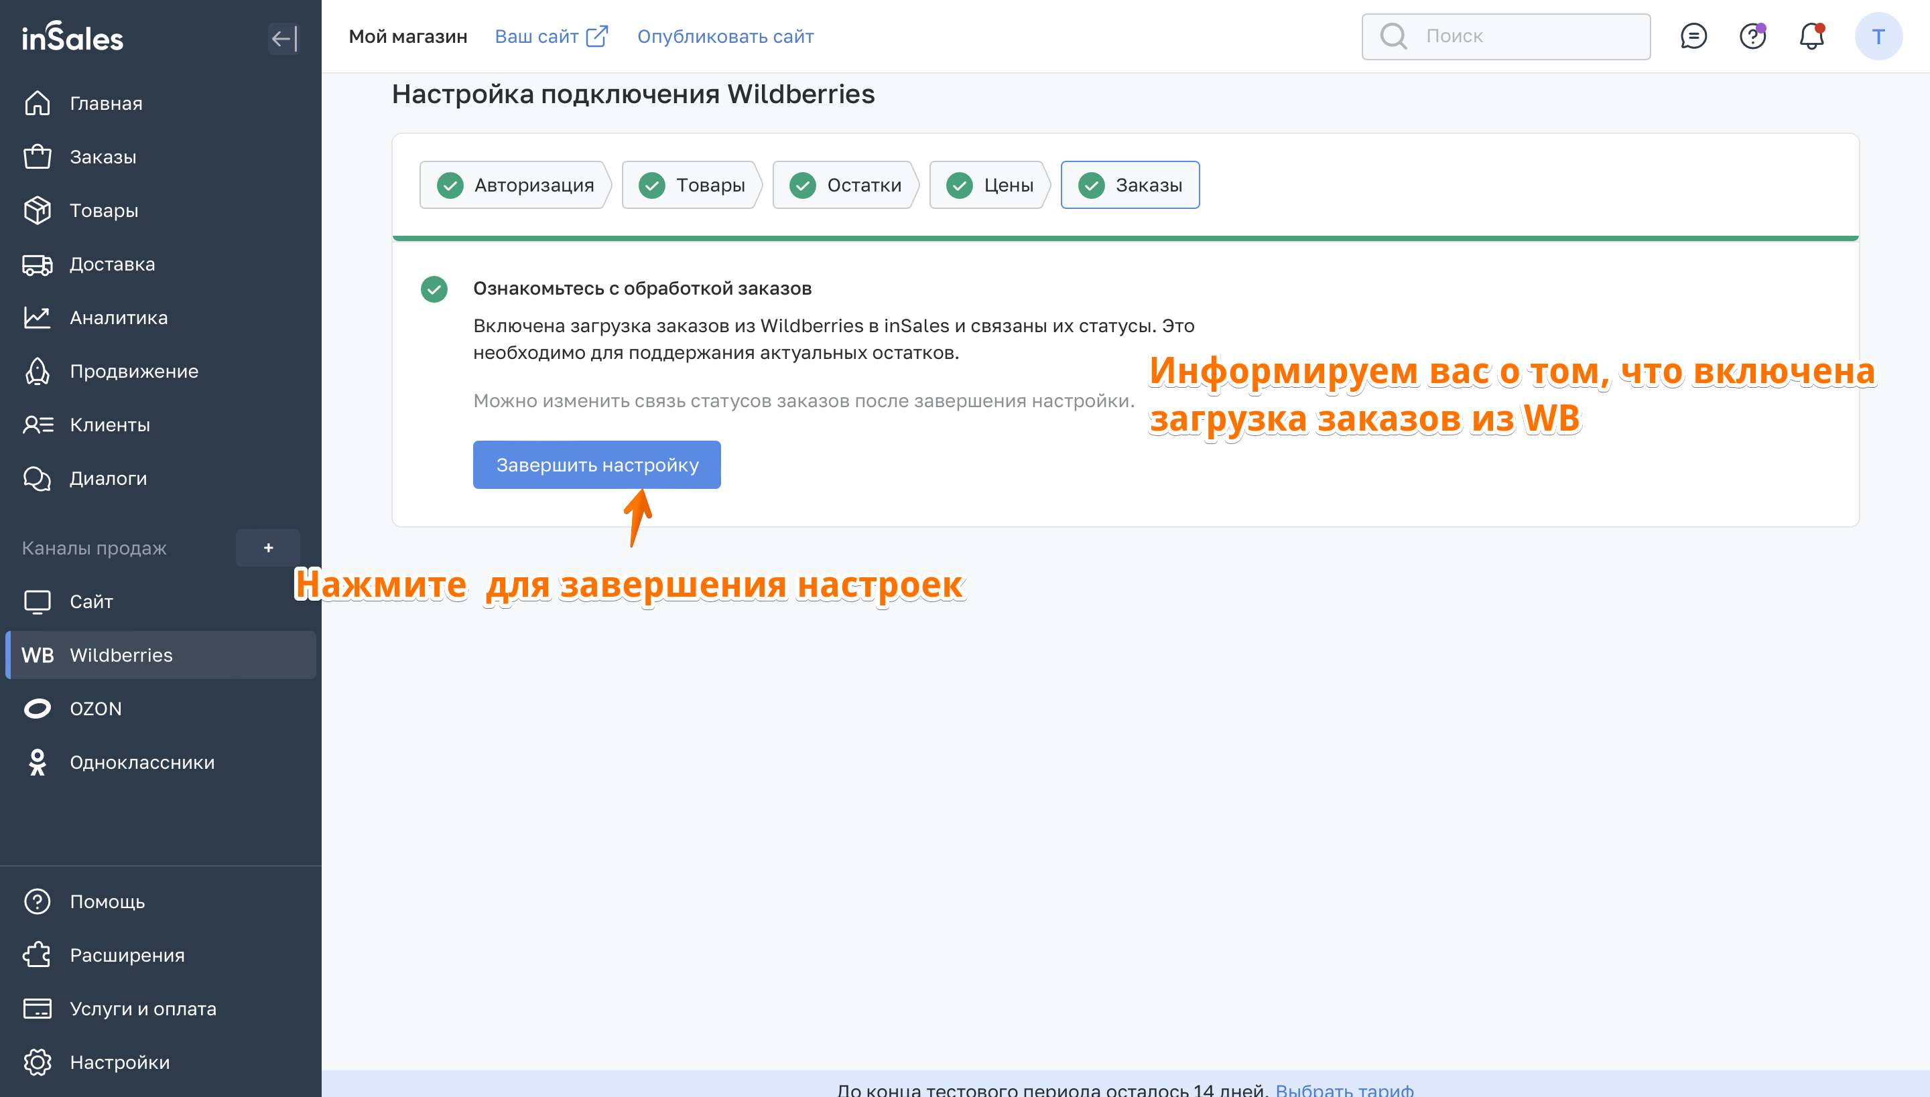Select Одноклассники in the sales channels

(142, 761)
